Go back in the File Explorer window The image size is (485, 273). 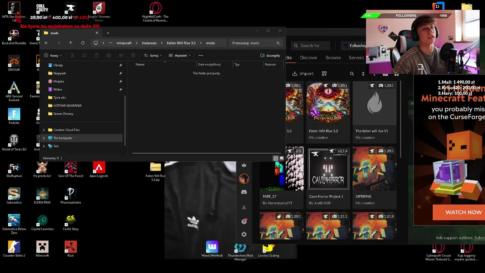(x=46, y=43)
